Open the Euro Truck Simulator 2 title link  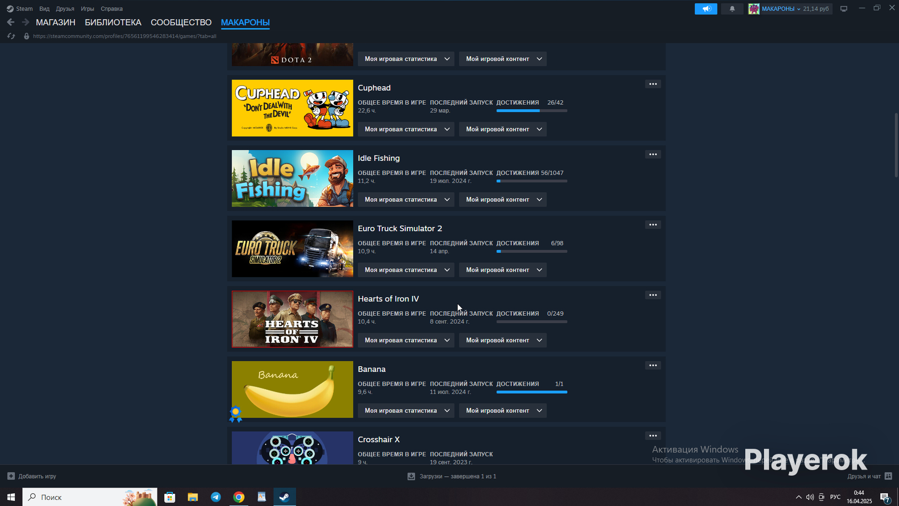[x=400, y=228]
